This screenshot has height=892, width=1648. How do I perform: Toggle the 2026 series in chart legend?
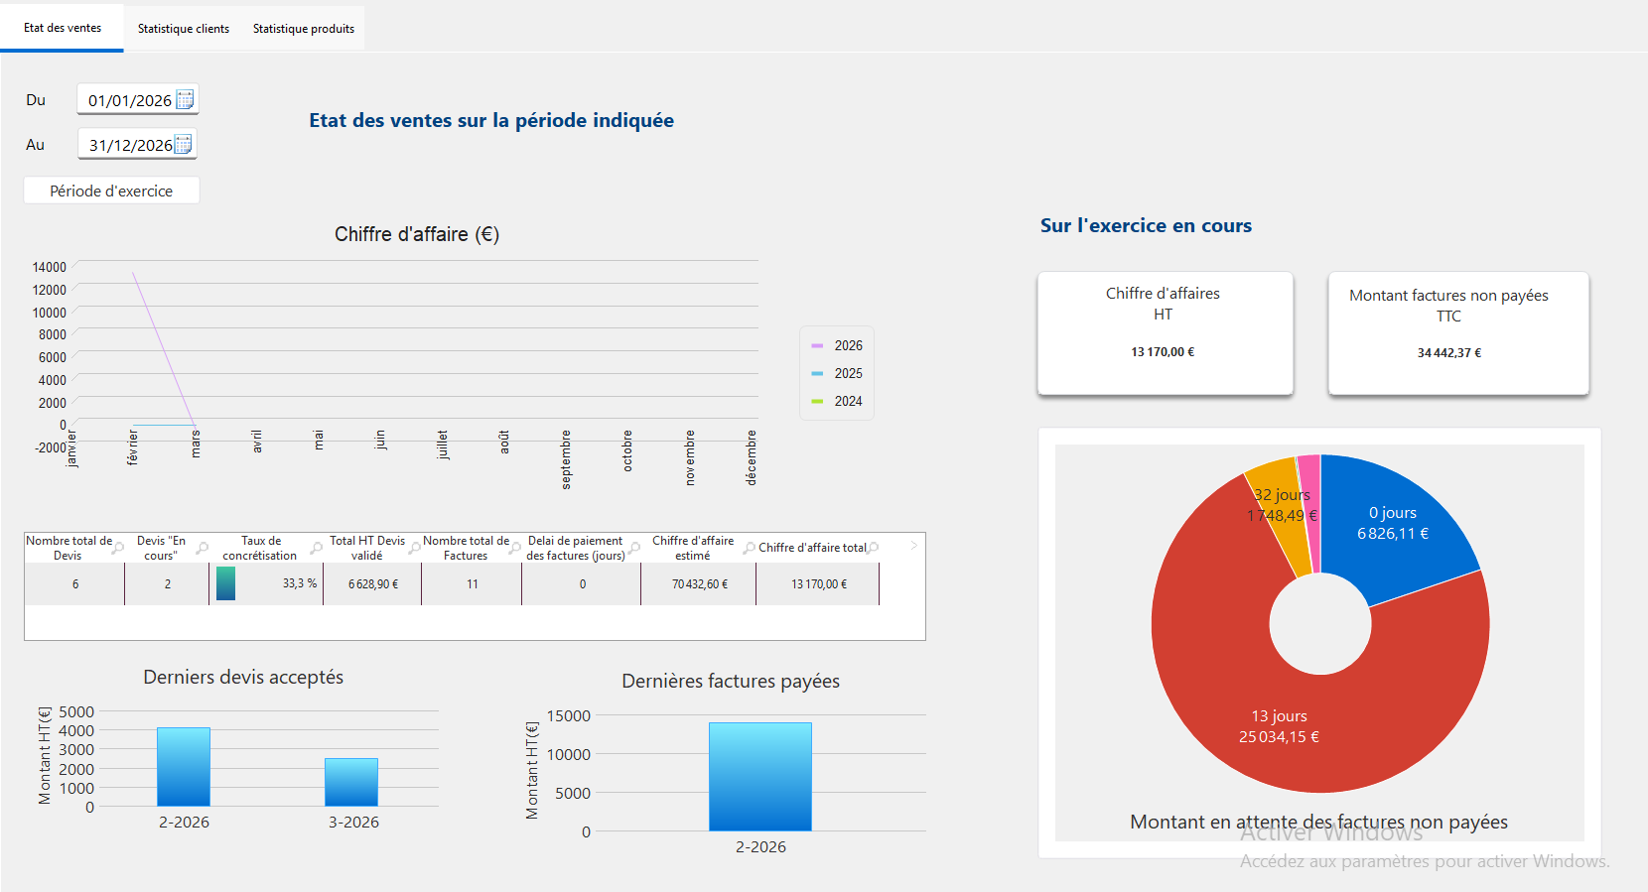pos(837,345)
